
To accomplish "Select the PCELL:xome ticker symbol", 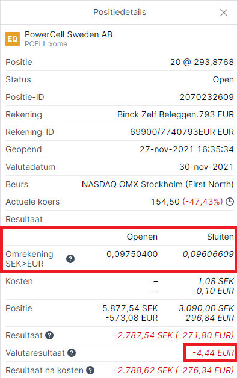I will 46,44.
